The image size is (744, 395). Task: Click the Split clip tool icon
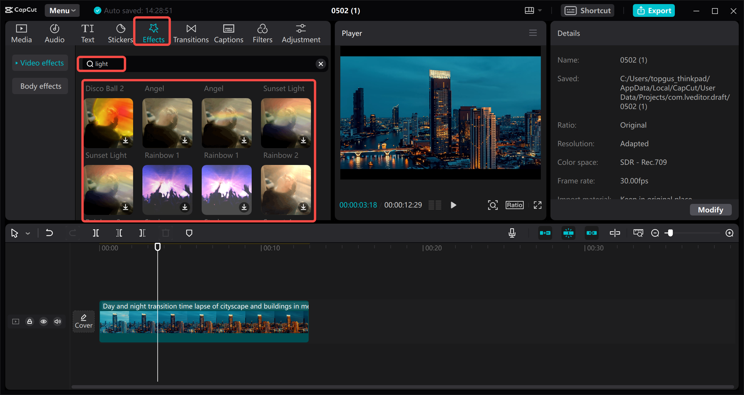pyautogui.click(x=96, y=233)
